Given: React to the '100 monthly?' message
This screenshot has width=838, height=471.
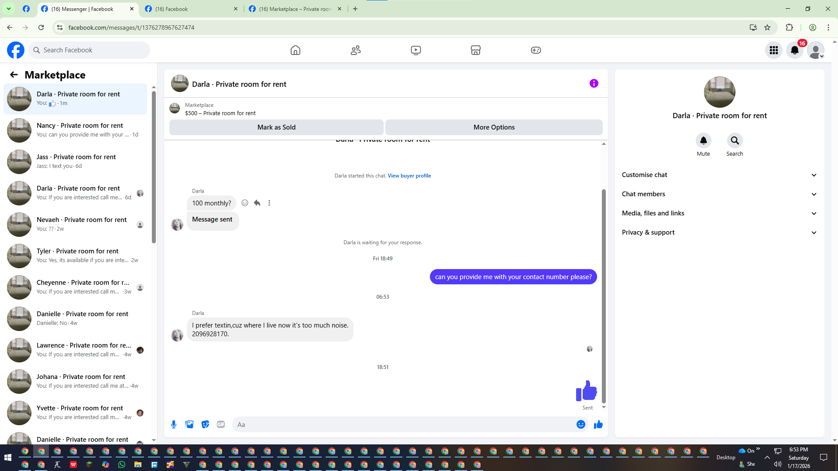Looking at the screenshot, I should coord(245,203).
